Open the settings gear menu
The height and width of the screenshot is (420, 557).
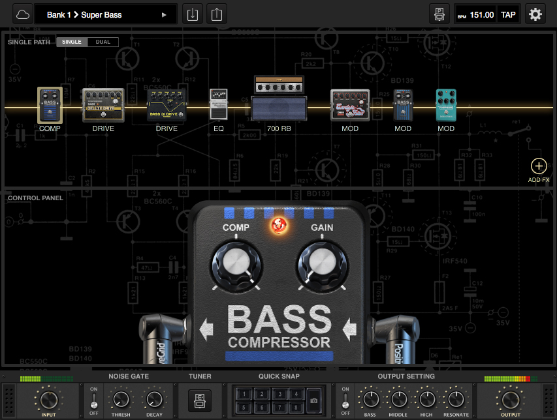pyautogui.click(x=535, y=14)
